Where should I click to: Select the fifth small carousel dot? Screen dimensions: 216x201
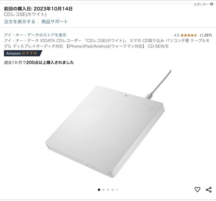tap(117, 190)
